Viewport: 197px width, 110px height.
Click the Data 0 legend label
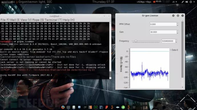click(174, 50)
